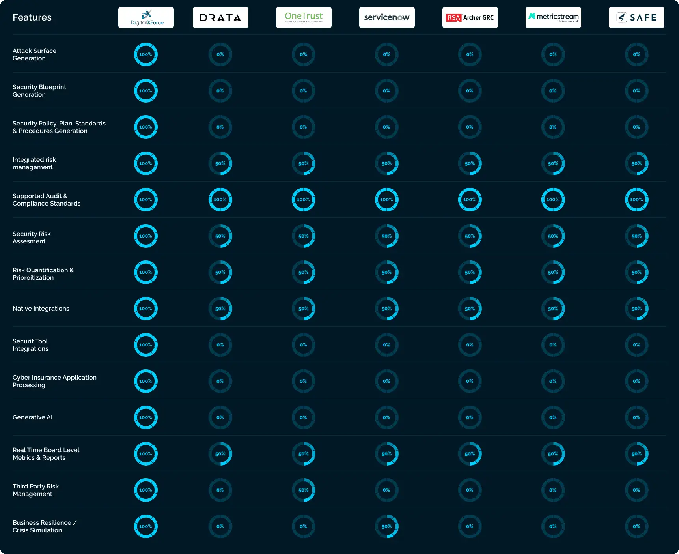Click the Real Time Board Level Metrics label
This screenshot has height=554, width=679.
pyautogui.click(x=46, y=454)
